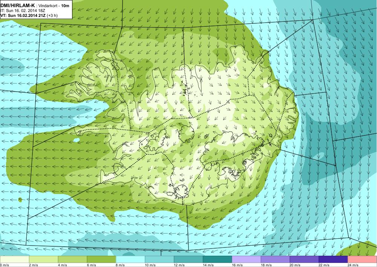Click the "2 m/s" legend label

click(34, 265)
